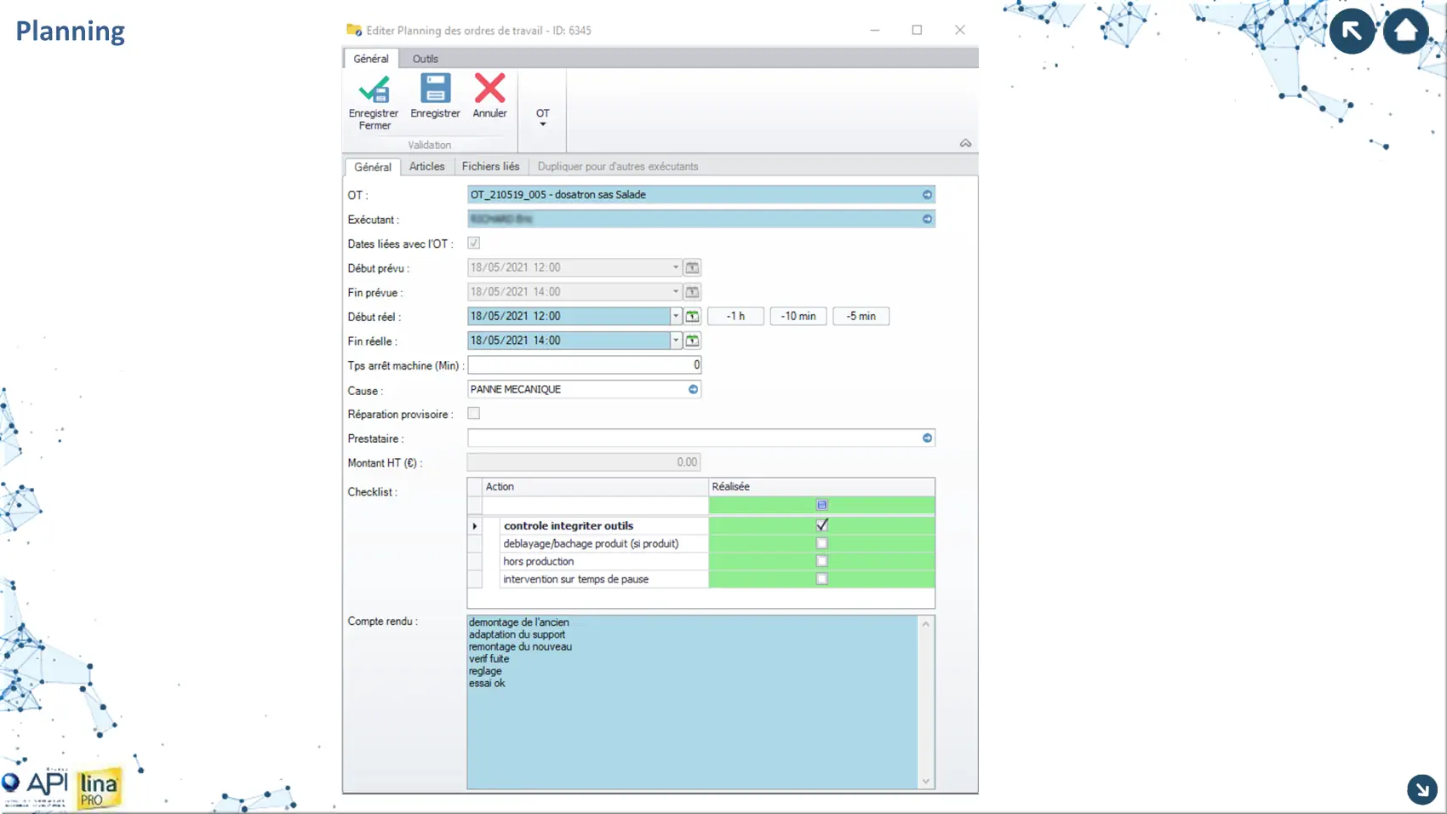Click the lookup arrow in Cause field
The image size is (1447, 814).
click(693, 390)
